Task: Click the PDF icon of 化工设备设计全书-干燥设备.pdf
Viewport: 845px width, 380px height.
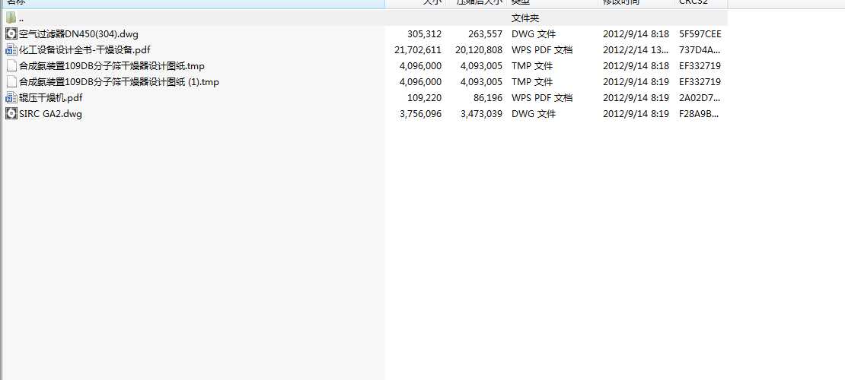Action: (11, 50)
